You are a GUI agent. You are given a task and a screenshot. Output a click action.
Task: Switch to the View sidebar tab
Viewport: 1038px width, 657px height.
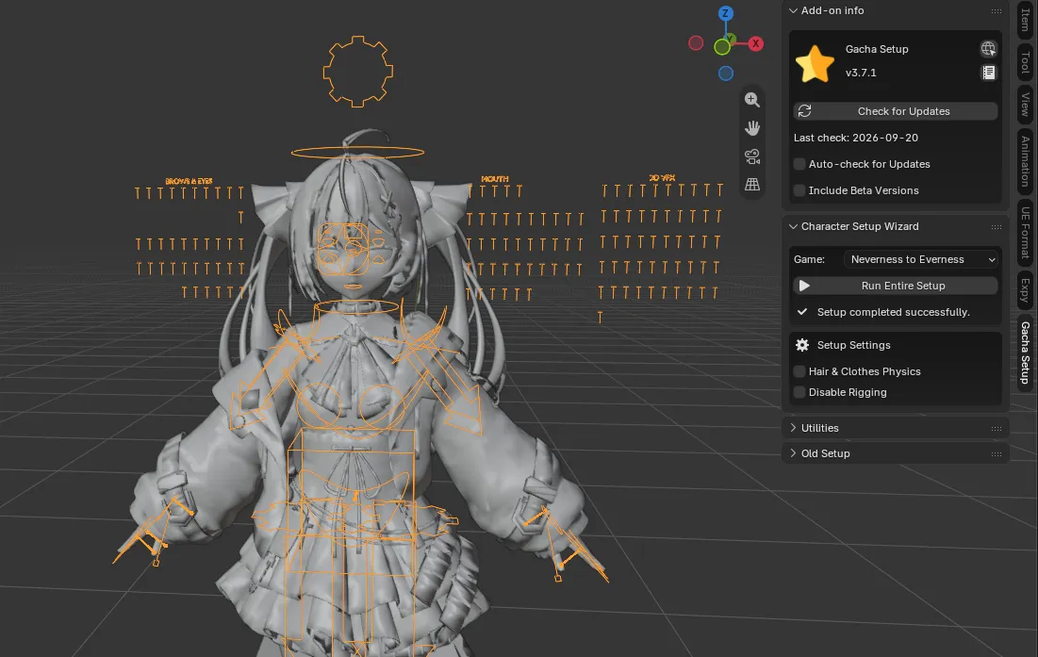click(x=1025, y=105)
